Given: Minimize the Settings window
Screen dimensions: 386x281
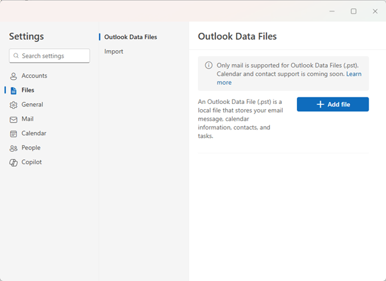Looking at the screenshot, I should coord(332,12).
